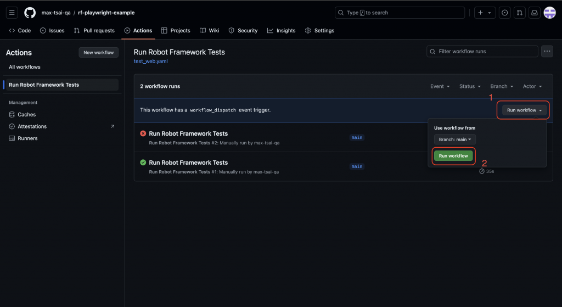Viewport: 562px width, 307px height.
Task: Expand the Actor filter dropdown
Action: (532, 86)
